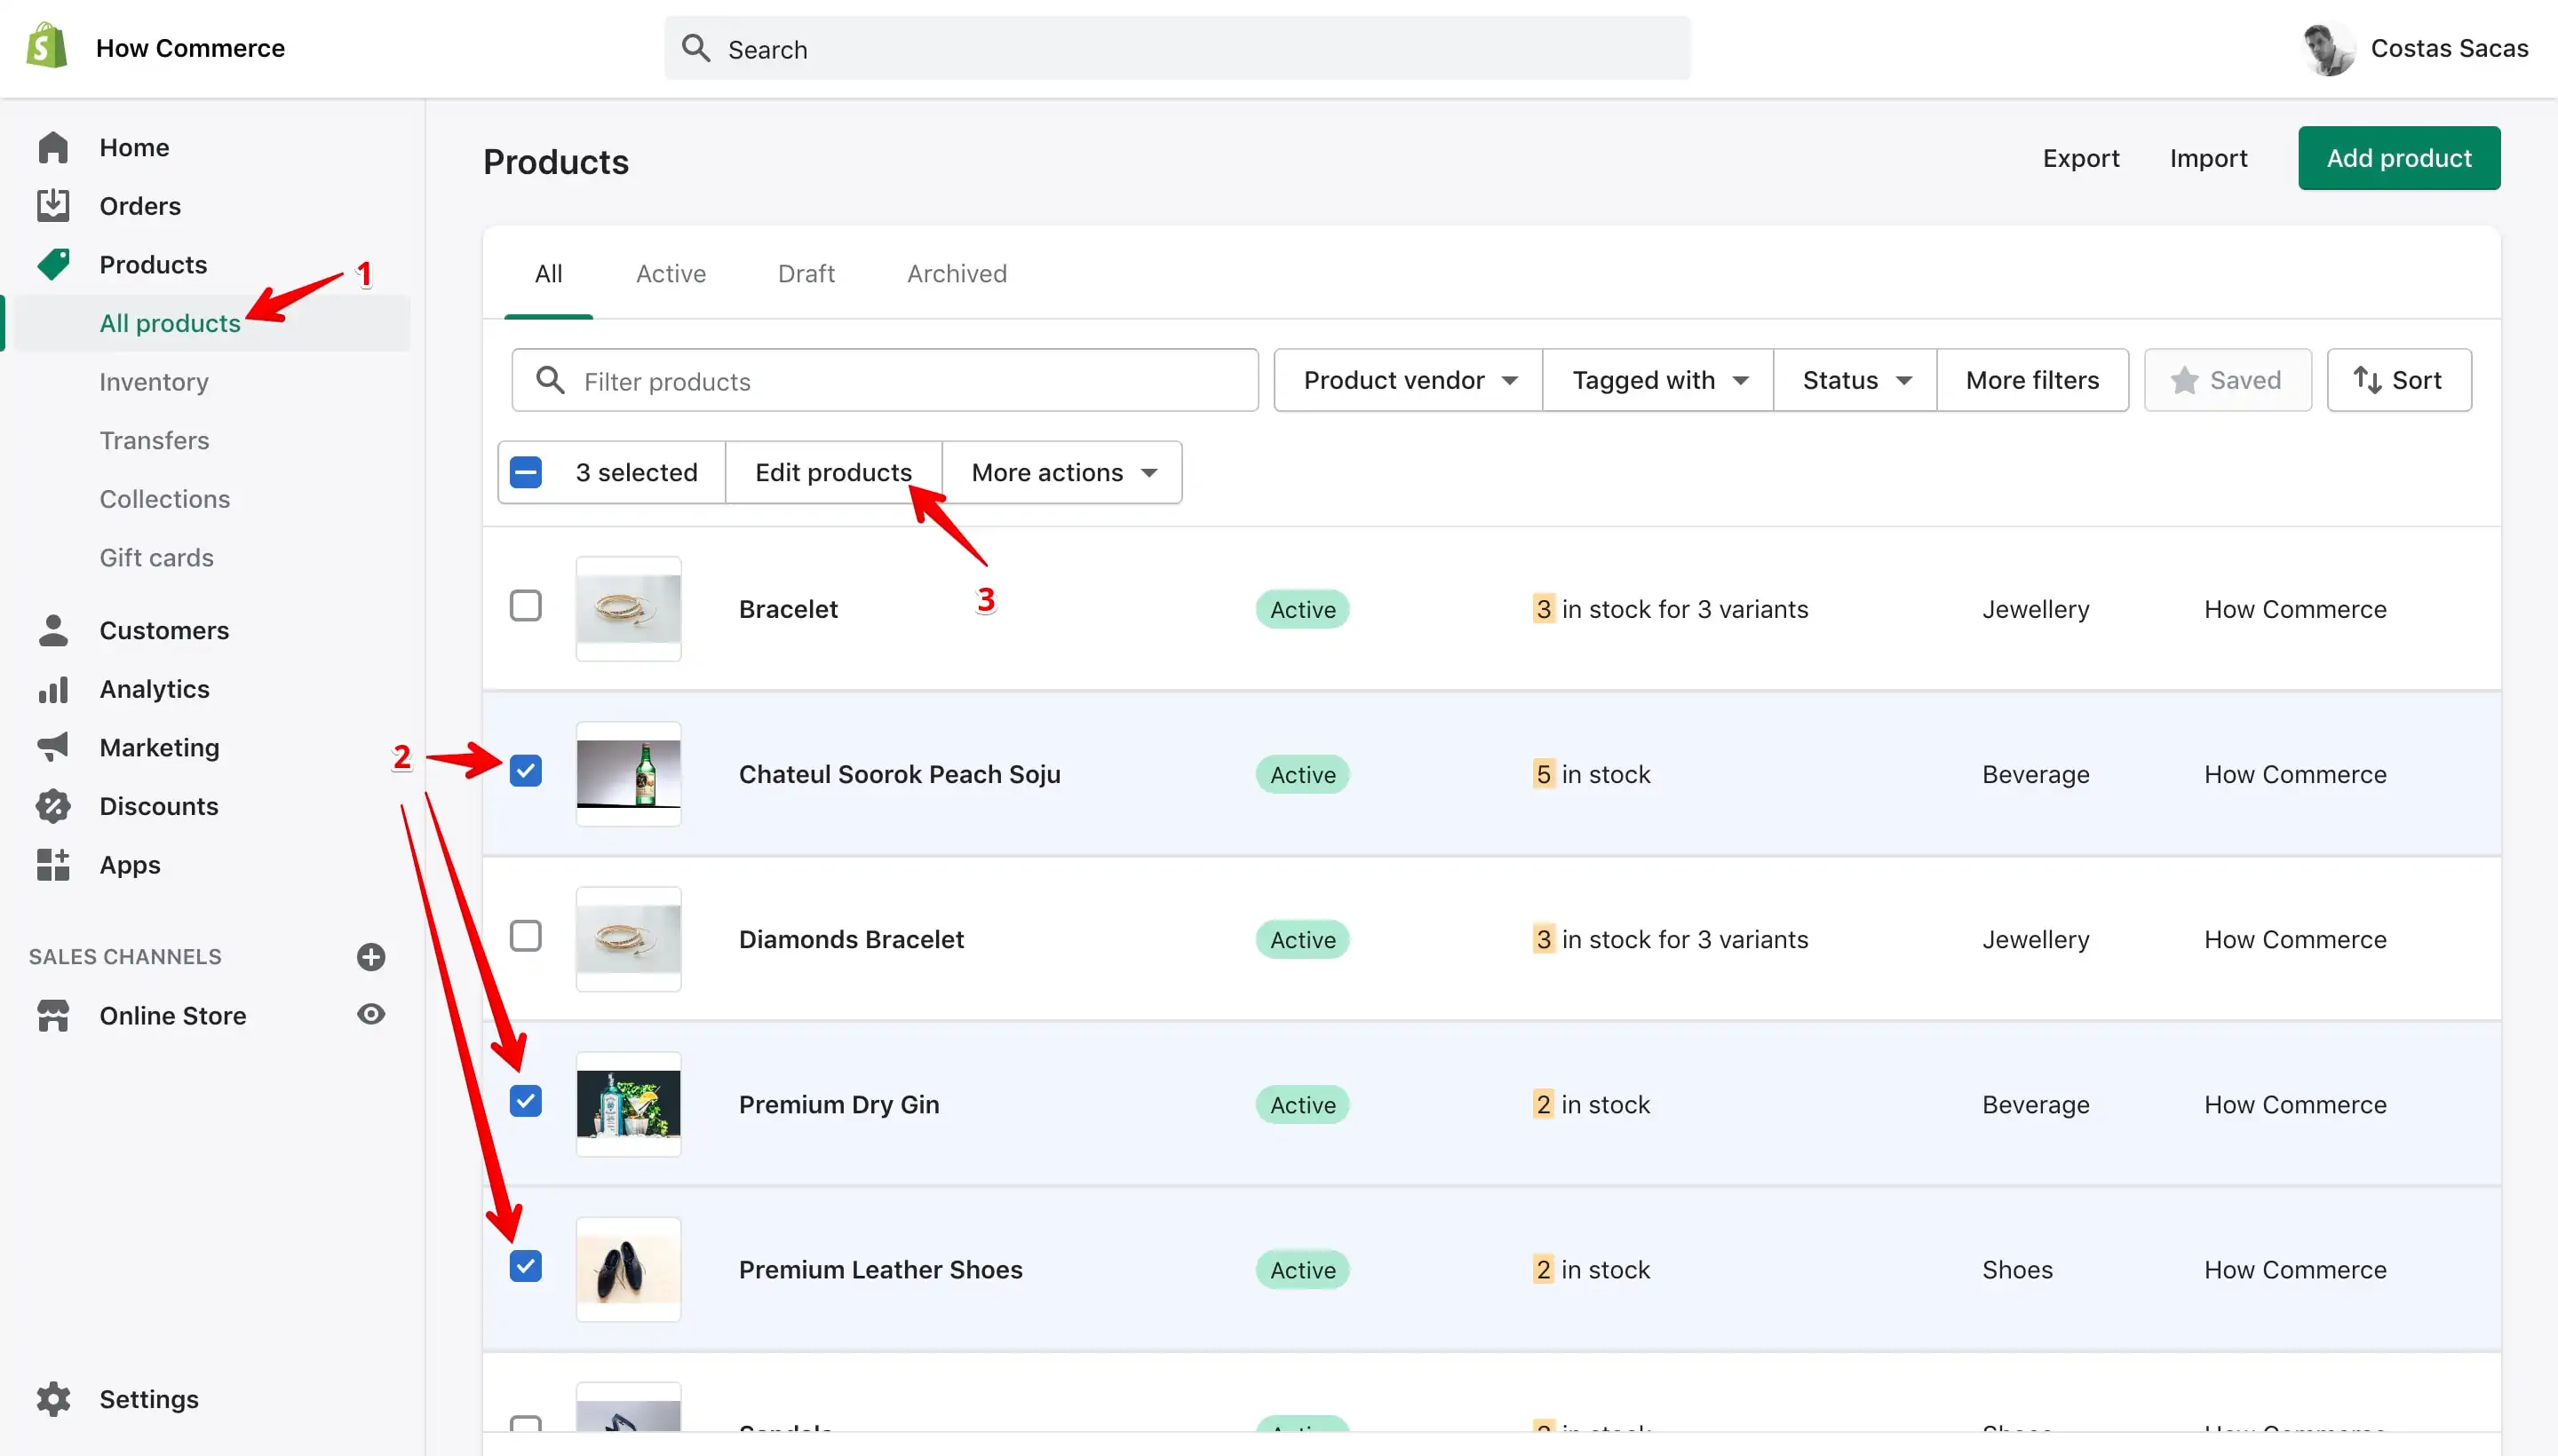Viewport: 2558px width, 1456px height.
Task: Check the Bracelet row checkbox
Action: [526, 605]
